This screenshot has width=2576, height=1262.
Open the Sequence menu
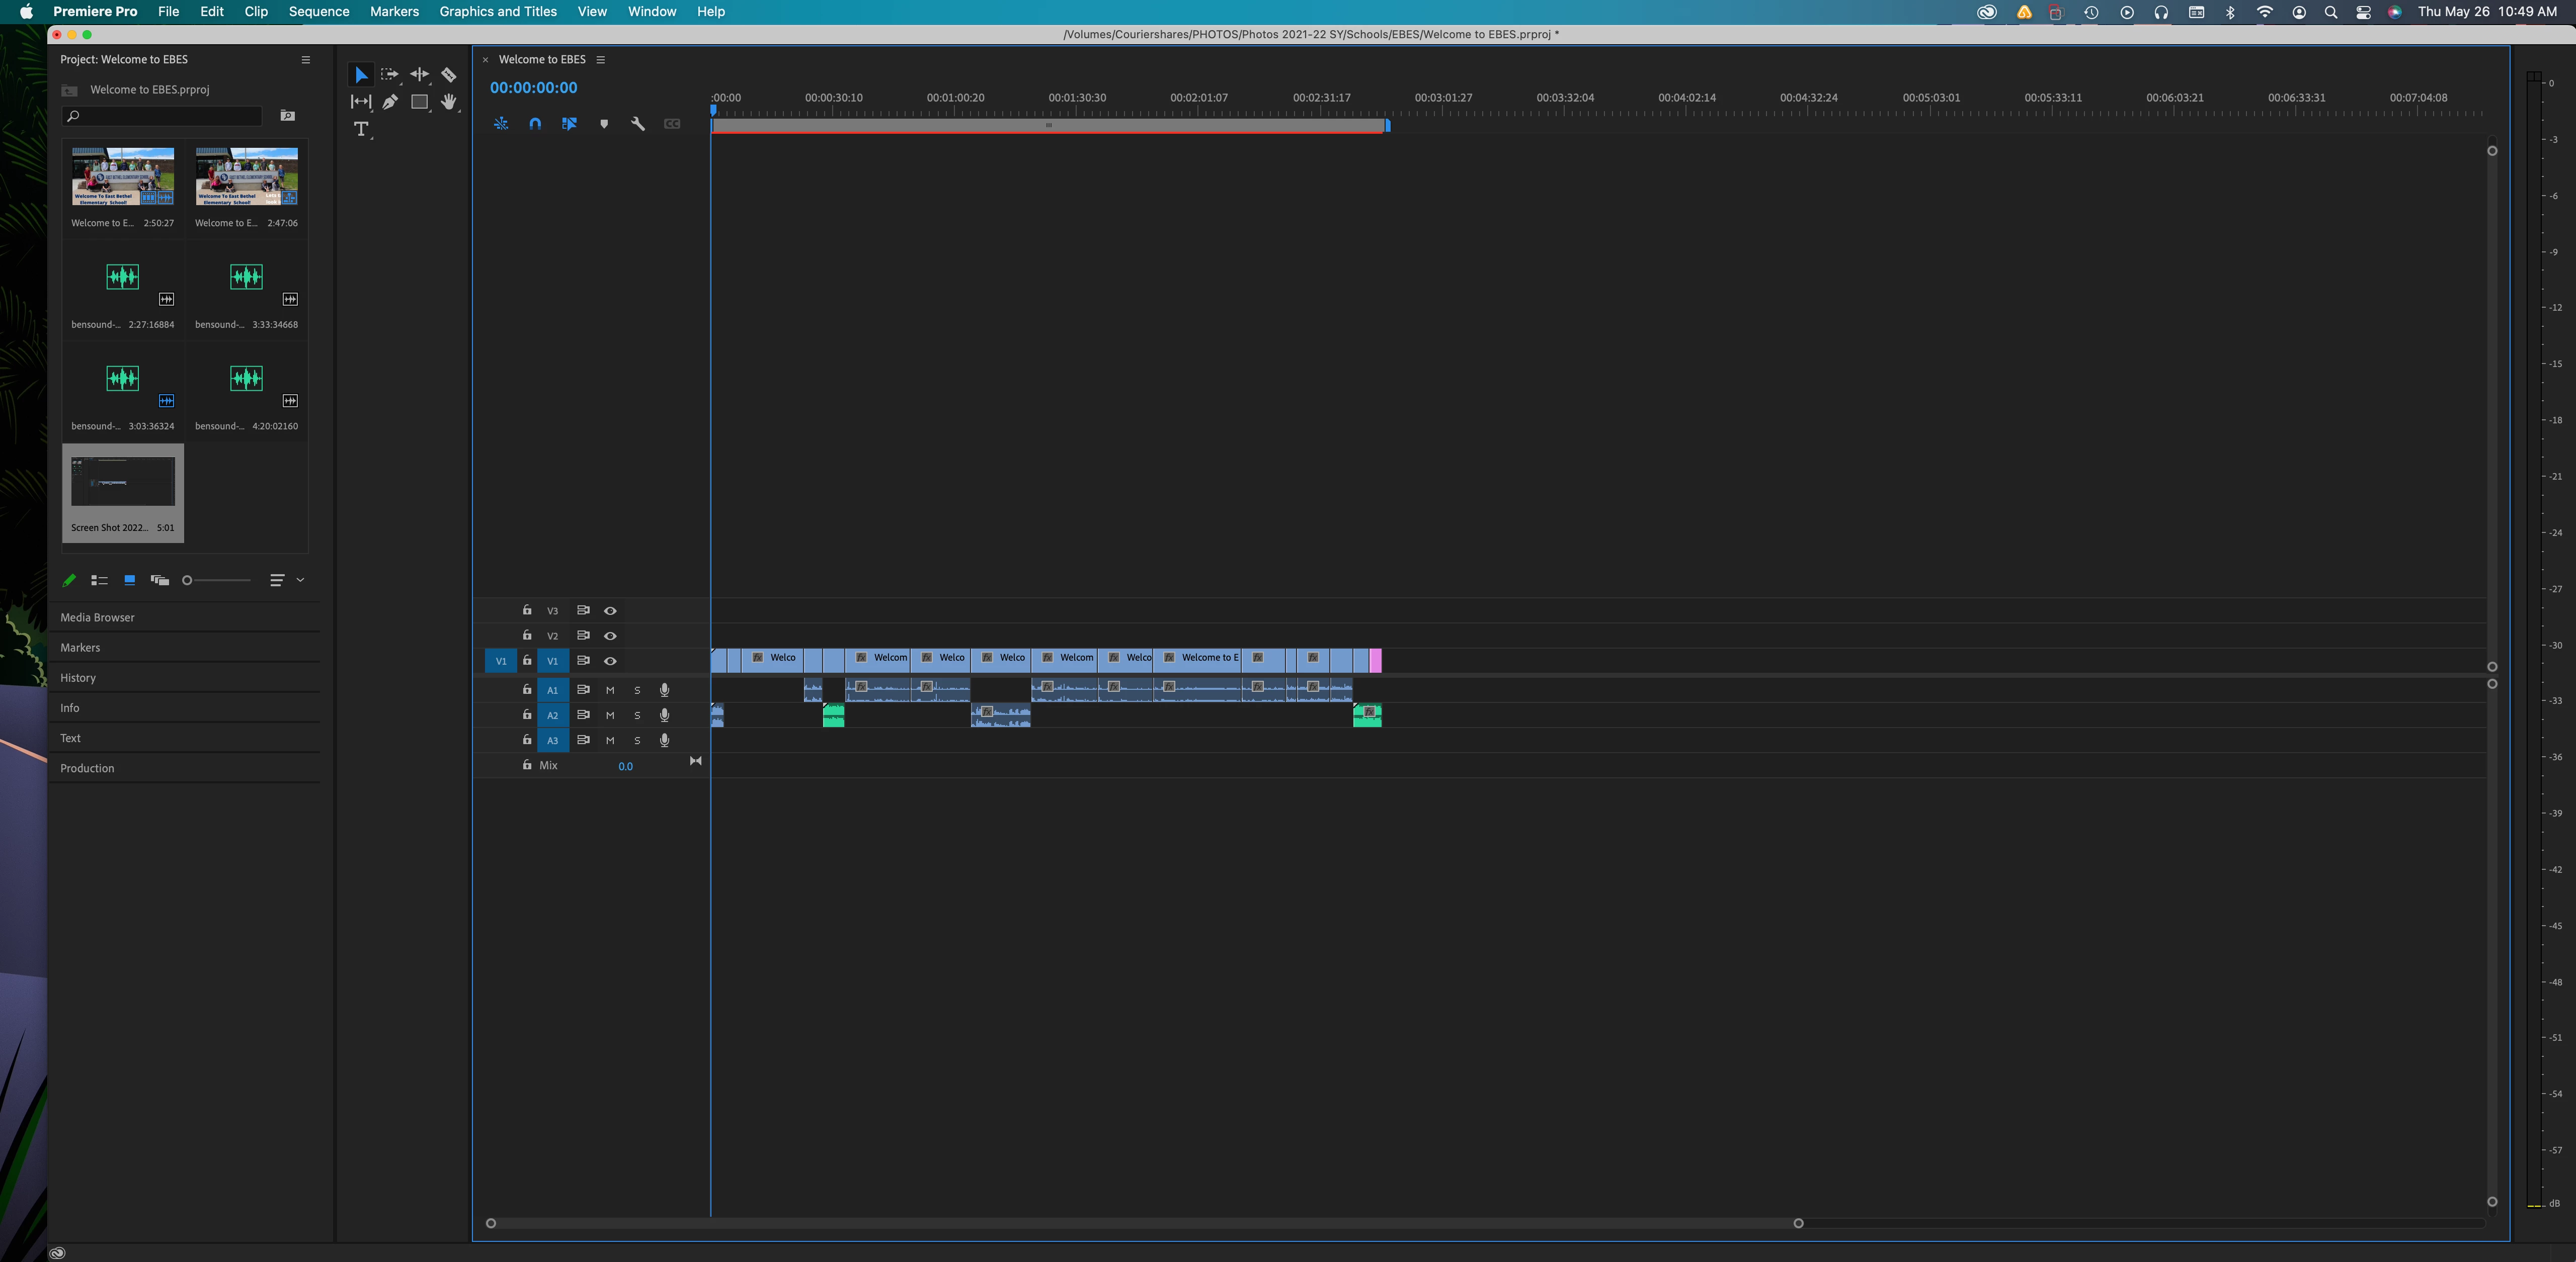(319, 12)
